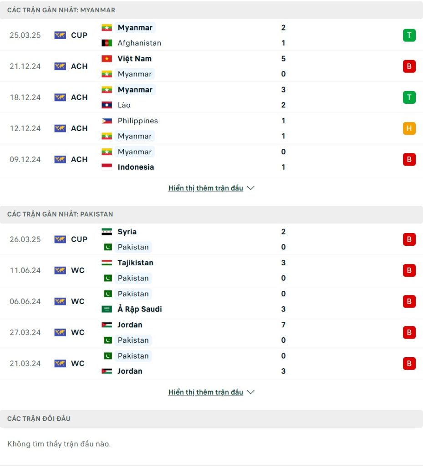Open Hiển thị thêm trận đấu under Pakistan
Screen dimensions: 423x466
[206, 392]
